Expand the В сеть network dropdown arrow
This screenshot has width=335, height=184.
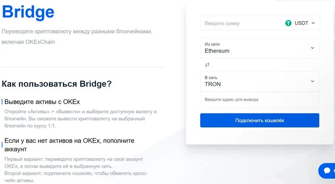(313, 81)
